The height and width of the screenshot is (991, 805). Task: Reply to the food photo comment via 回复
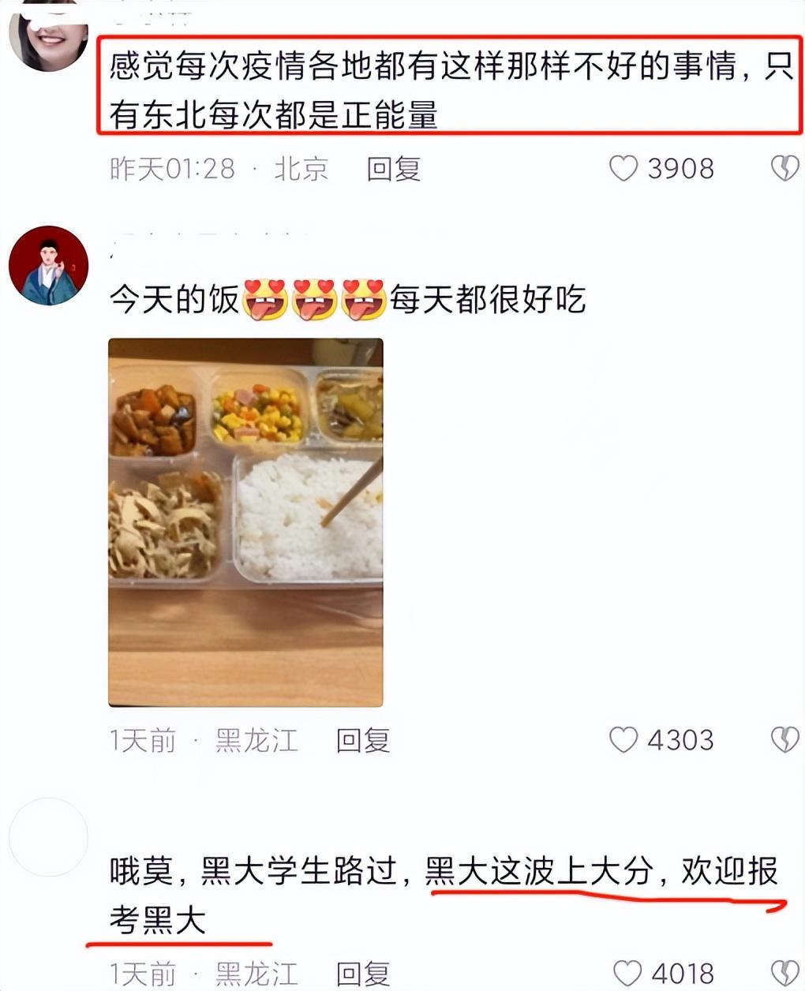363,740
